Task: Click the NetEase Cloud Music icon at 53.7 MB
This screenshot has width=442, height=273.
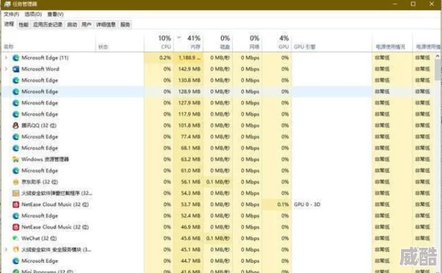Action: pos(16,205)
